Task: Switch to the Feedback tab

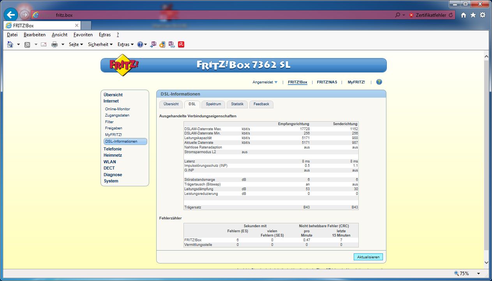Action: tap(261, 104)
